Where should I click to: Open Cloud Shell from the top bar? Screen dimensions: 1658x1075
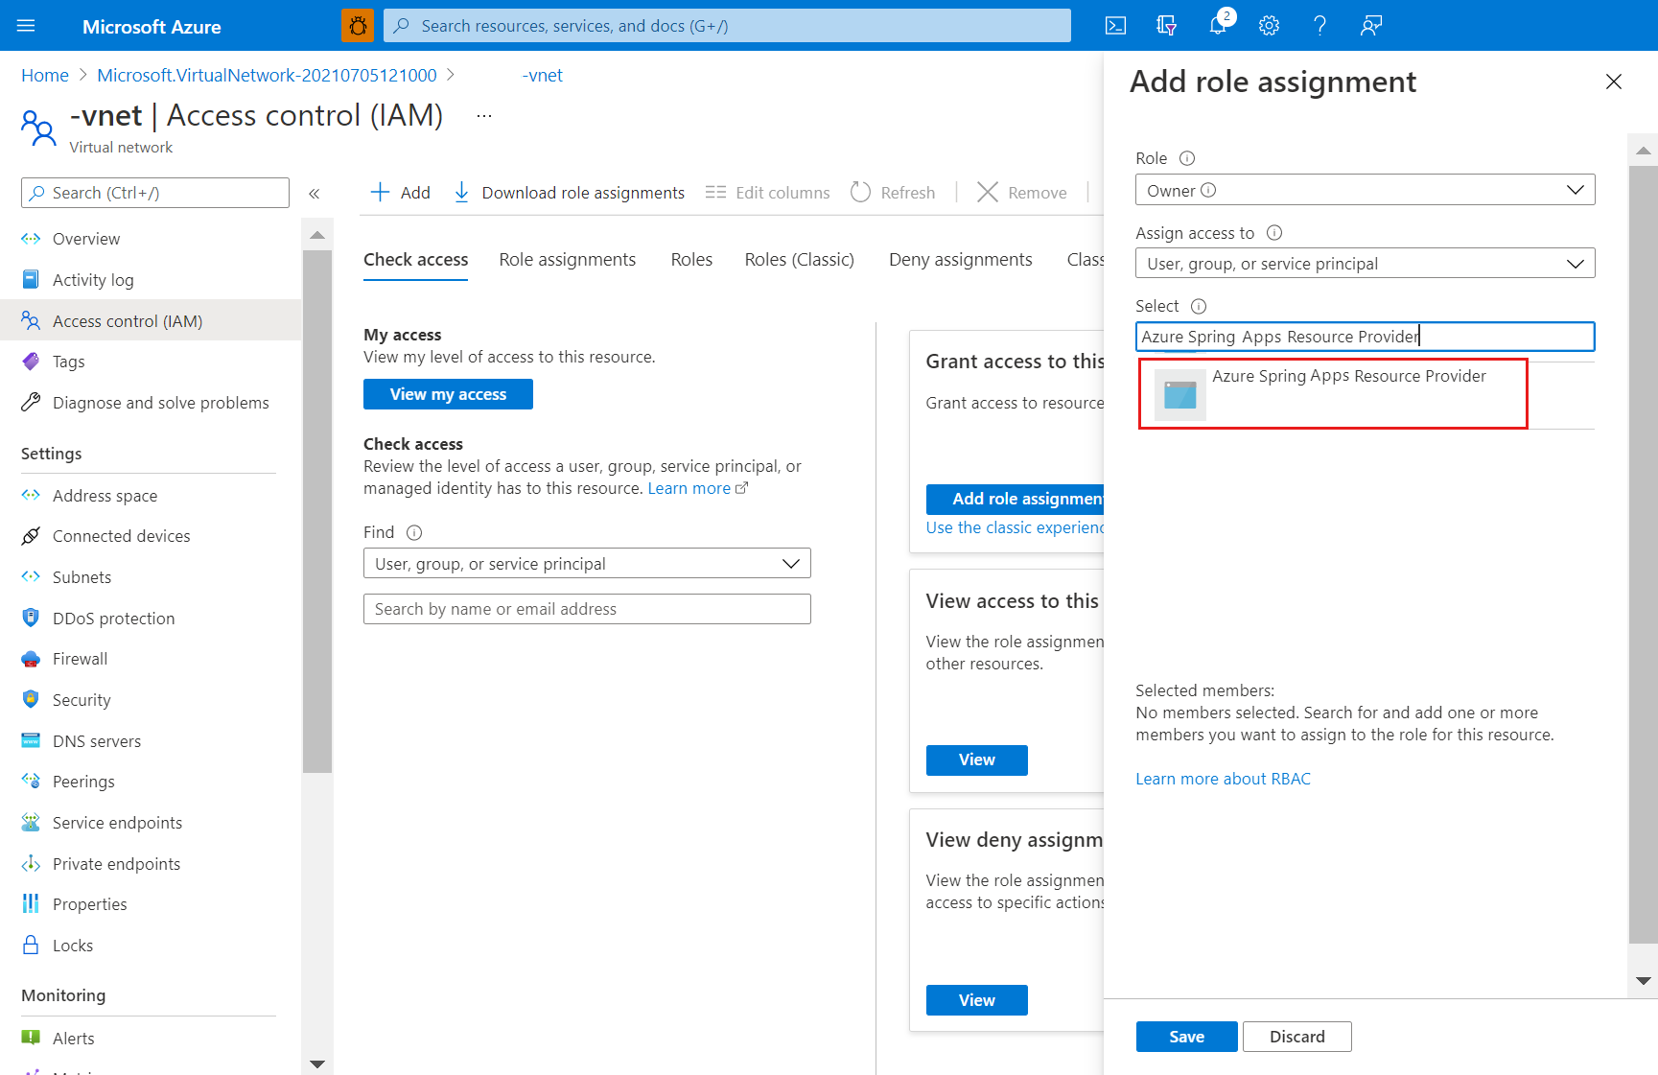1115,26
